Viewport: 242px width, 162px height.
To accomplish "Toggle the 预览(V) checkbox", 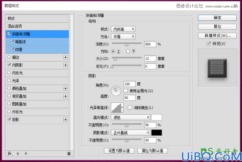I will pos(208,44).
